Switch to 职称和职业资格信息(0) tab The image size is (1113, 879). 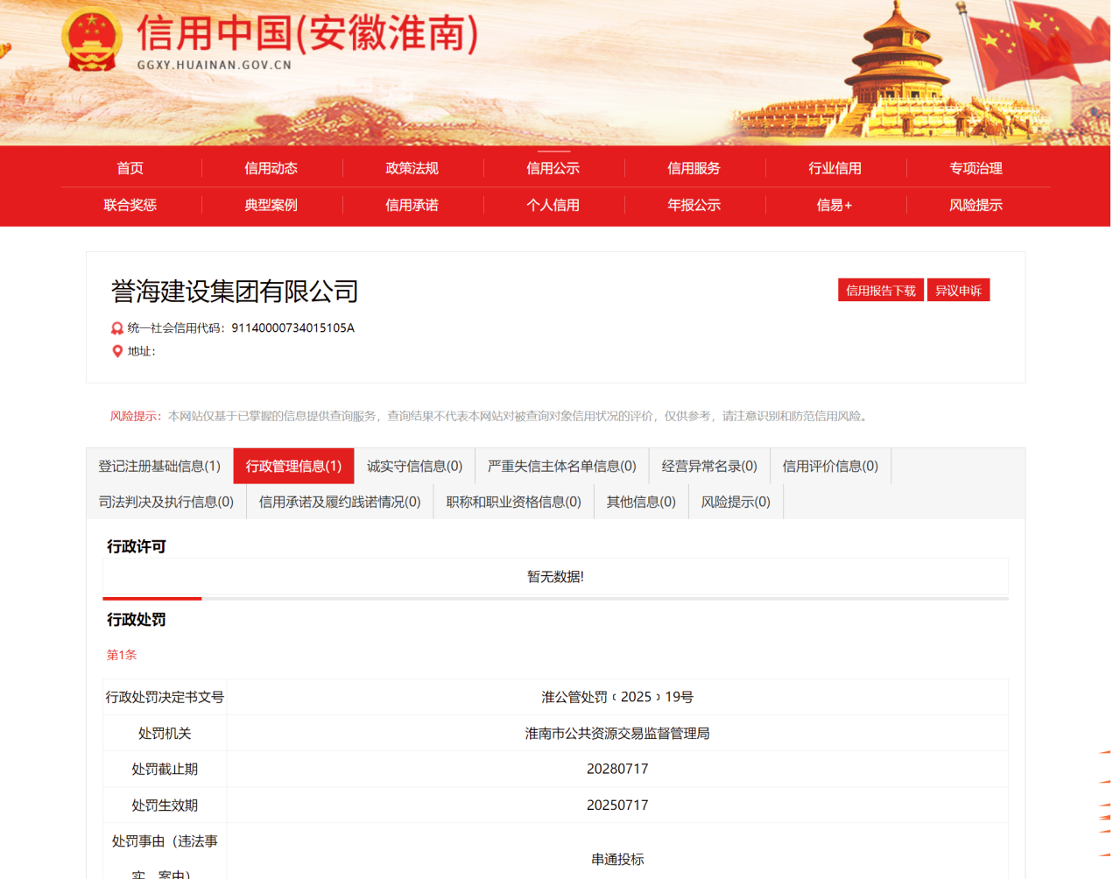514,502
